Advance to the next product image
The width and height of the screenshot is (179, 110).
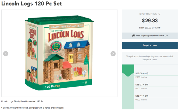click(113, 54)
